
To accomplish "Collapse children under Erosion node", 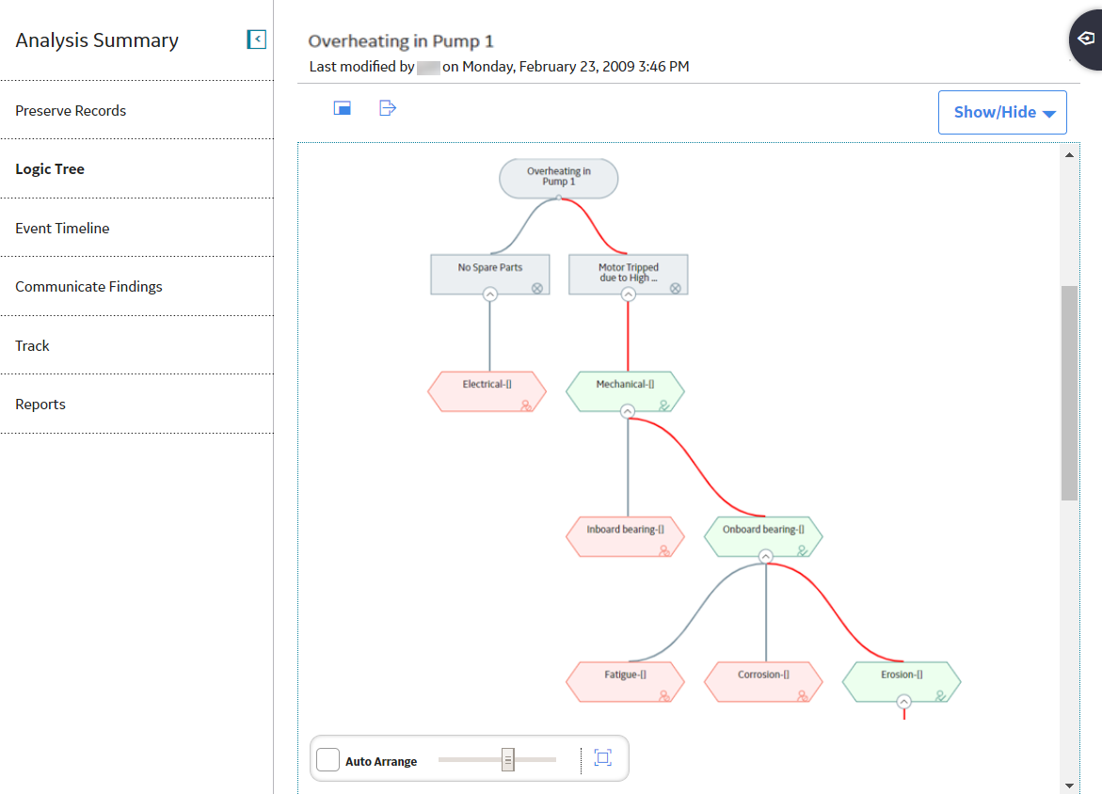I will (x=903, y=701).
